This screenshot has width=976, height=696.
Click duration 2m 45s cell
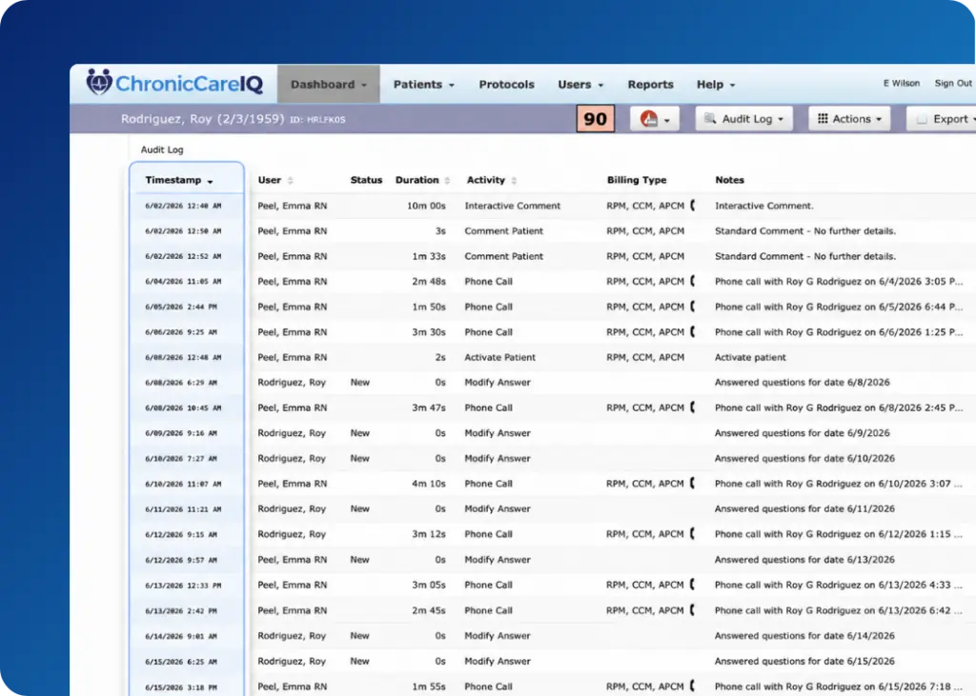coord(429,610)
